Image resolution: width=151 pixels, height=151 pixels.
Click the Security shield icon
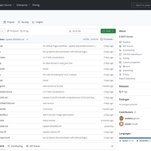(x=19, y=22)
